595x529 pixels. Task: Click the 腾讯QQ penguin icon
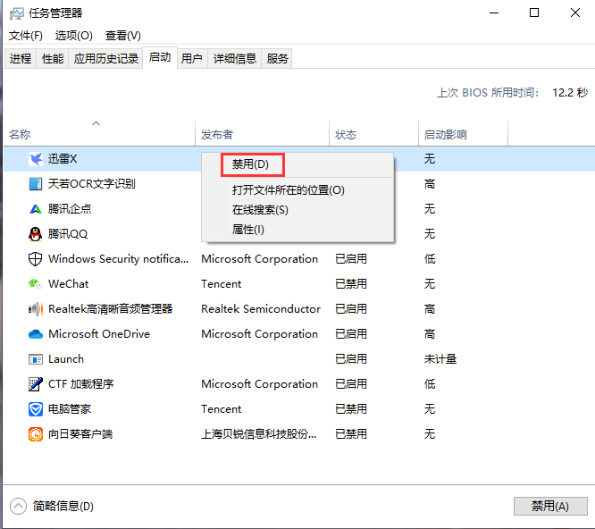tap(36, 234)
